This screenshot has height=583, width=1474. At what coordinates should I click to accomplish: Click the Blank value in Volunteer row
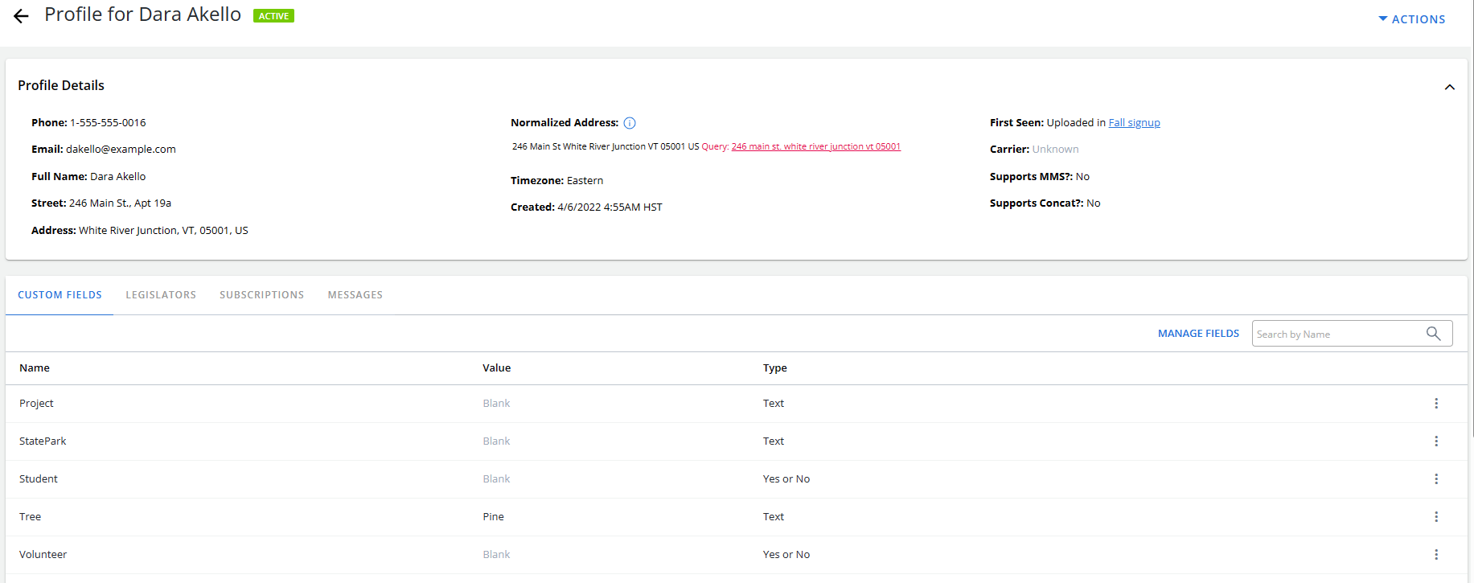coord(496,555)
